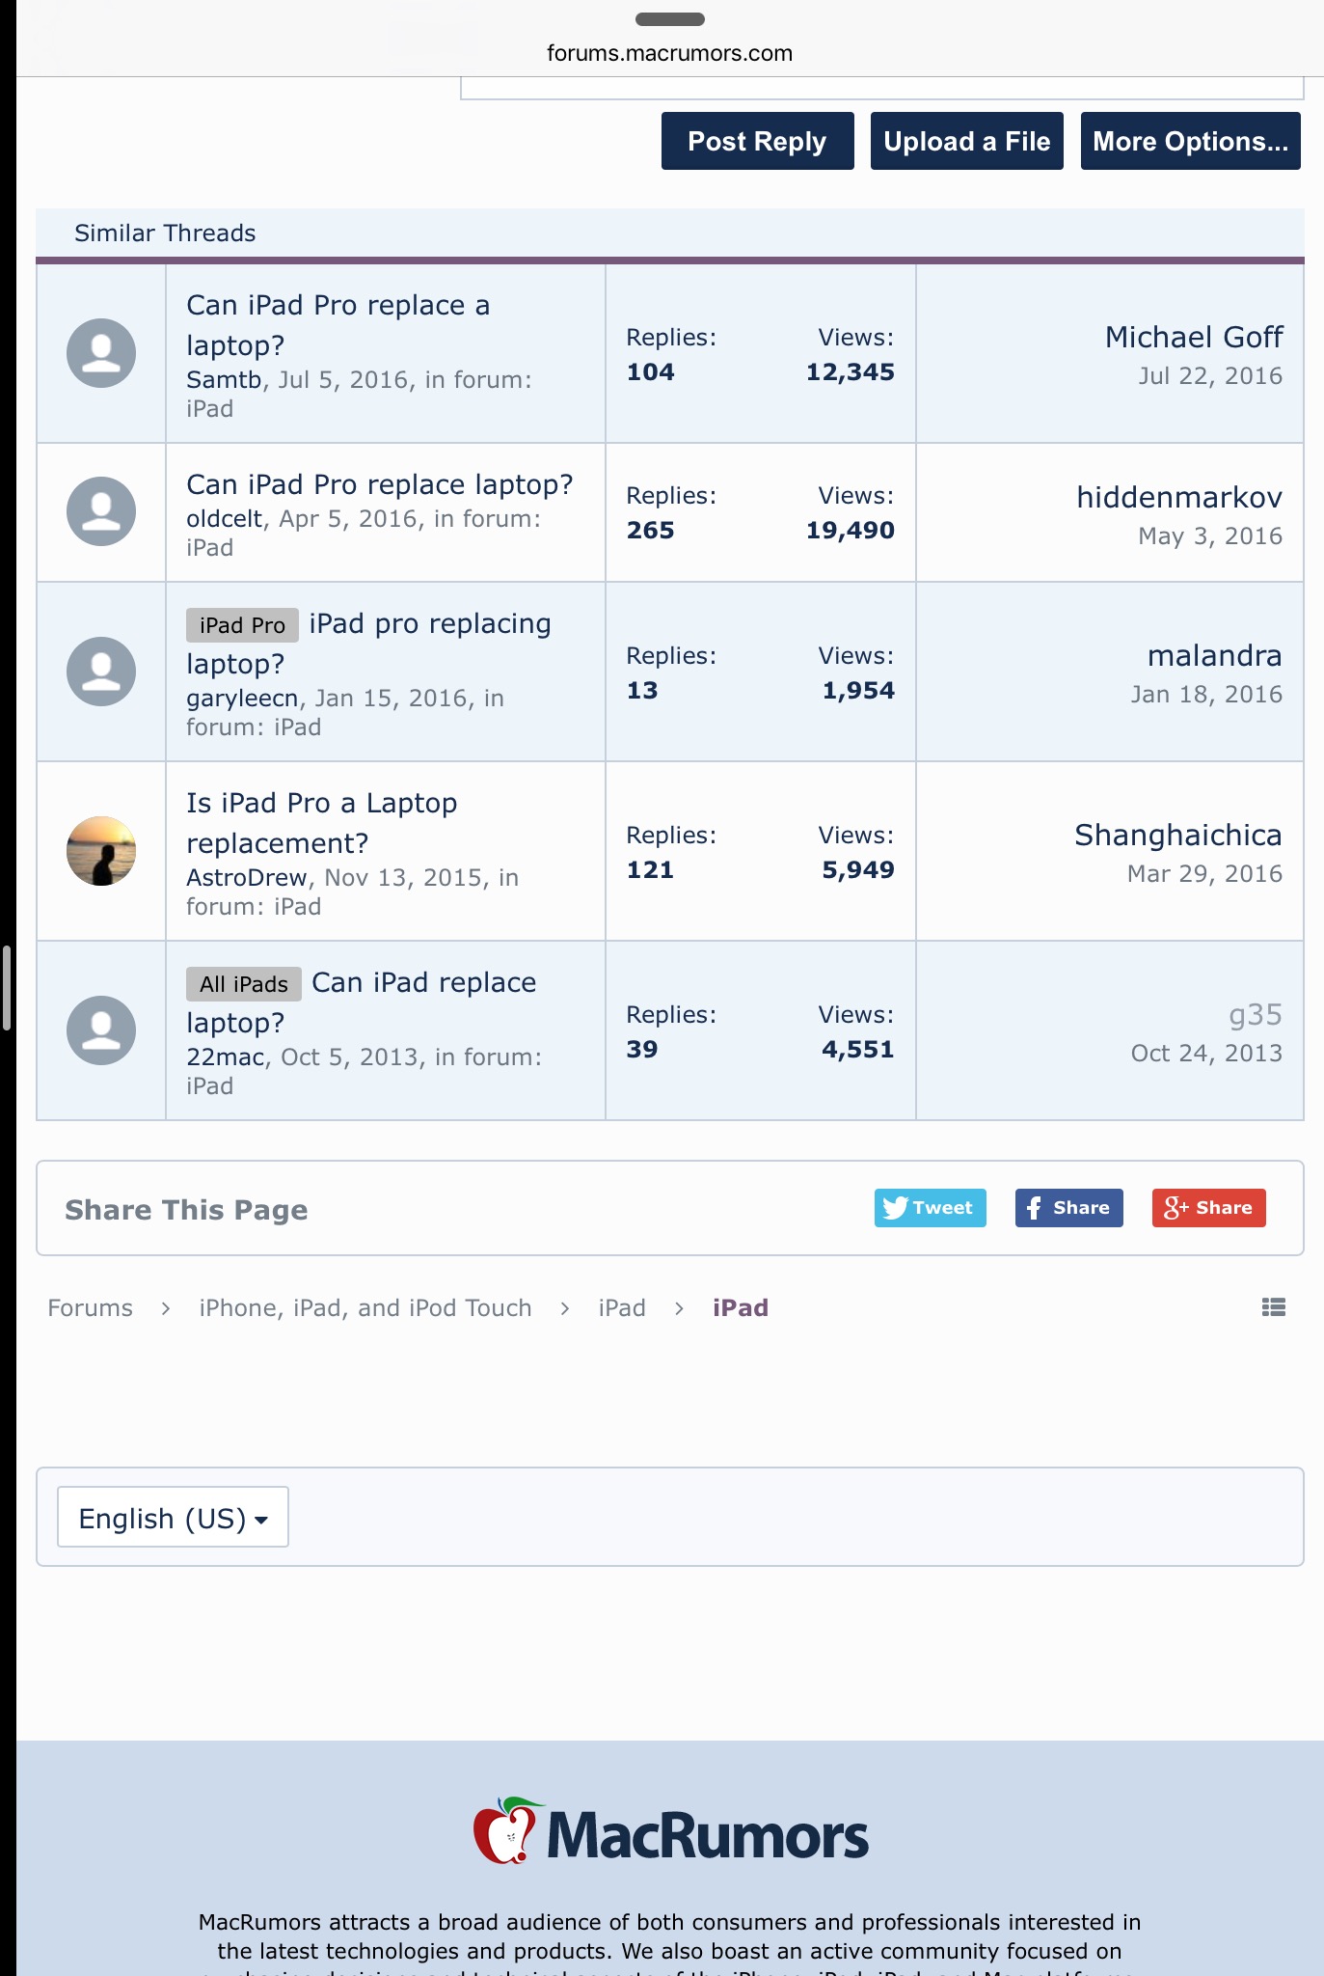1324x1976 pixels.
Task: Click the Google Plus Share button
Action: pos(1208,1207)
